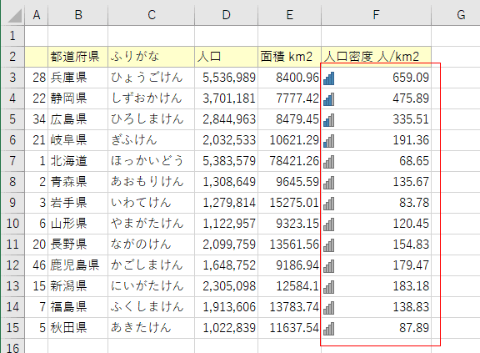Select row 12 header
Screen dimensions: 480x353
(12, 265)
